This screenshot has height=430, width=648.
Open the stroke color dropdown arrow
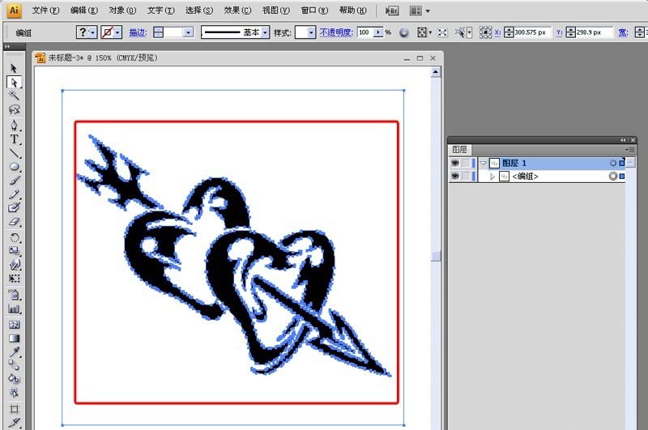click(x=117, y=32)
